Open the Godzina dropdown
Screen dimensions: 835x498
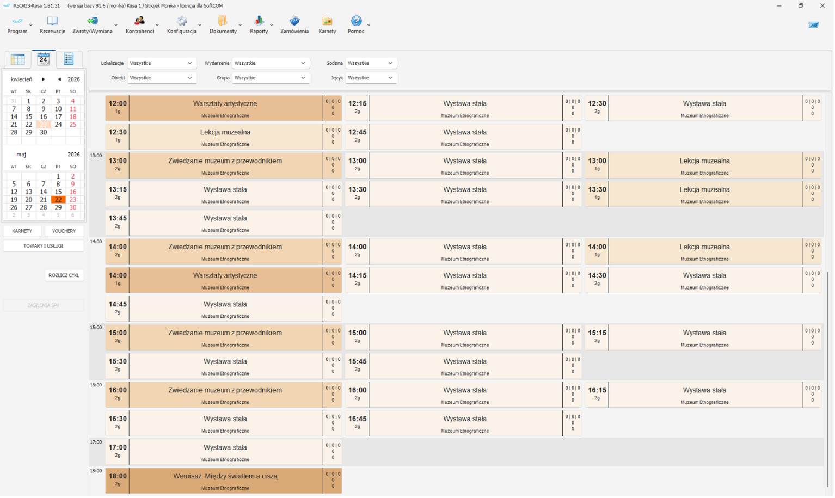click(x=371, y=63)
